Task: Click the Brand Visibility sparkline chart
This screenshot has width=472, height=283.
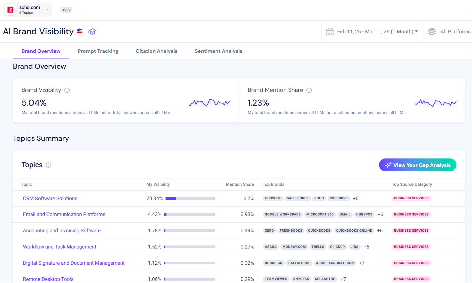Action: tap(209, 103)
